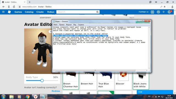Viewport: 176px width, 99px height.
Task: Focus the Roblox search field
Action: (x=76, y=12)
